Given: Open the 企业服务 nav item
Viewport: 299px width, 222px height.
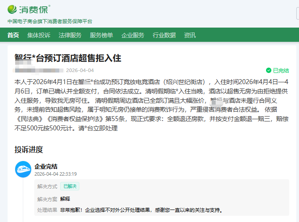Looking at the screenshot, I should [x=133, y=35].
